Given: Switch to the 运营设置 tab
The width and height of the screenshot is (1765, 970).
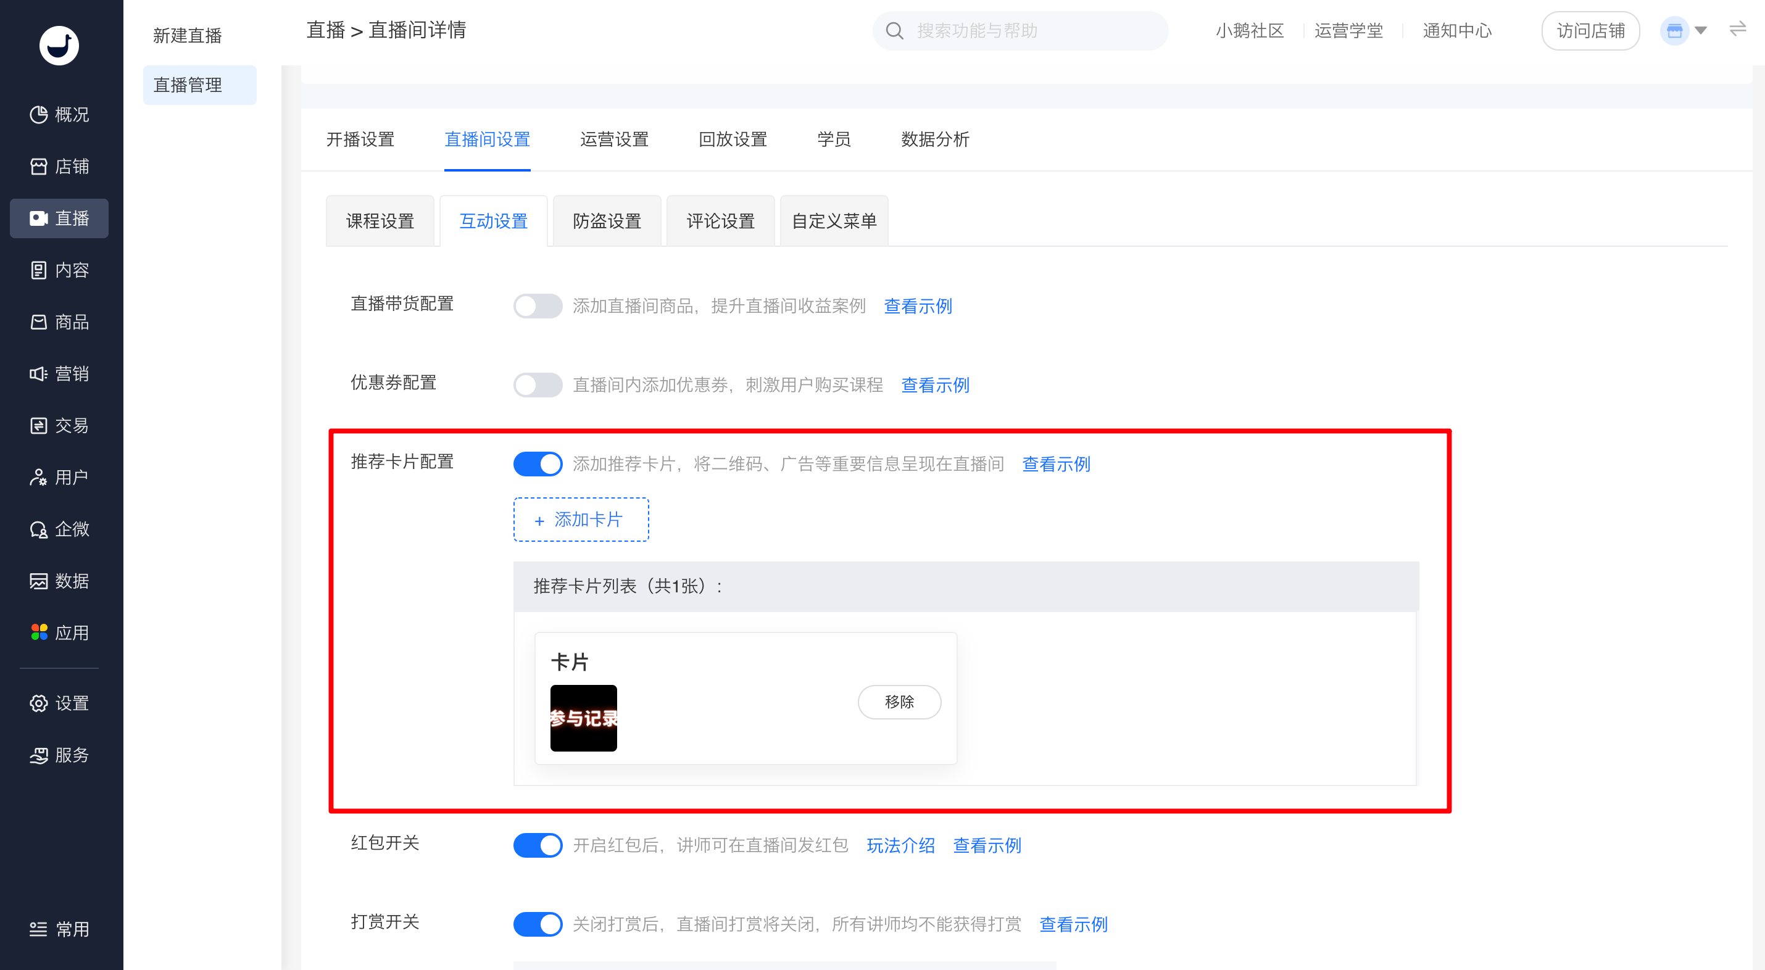Looking at the screenshot, I should [614, 139].
